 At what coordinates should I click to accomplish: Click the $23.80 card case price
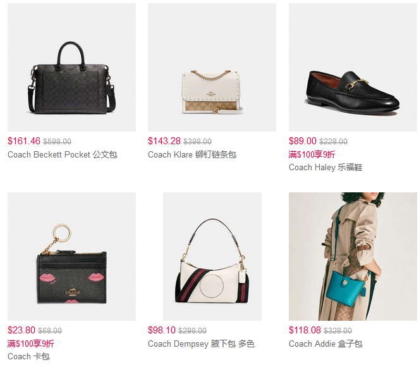(21, 330)
